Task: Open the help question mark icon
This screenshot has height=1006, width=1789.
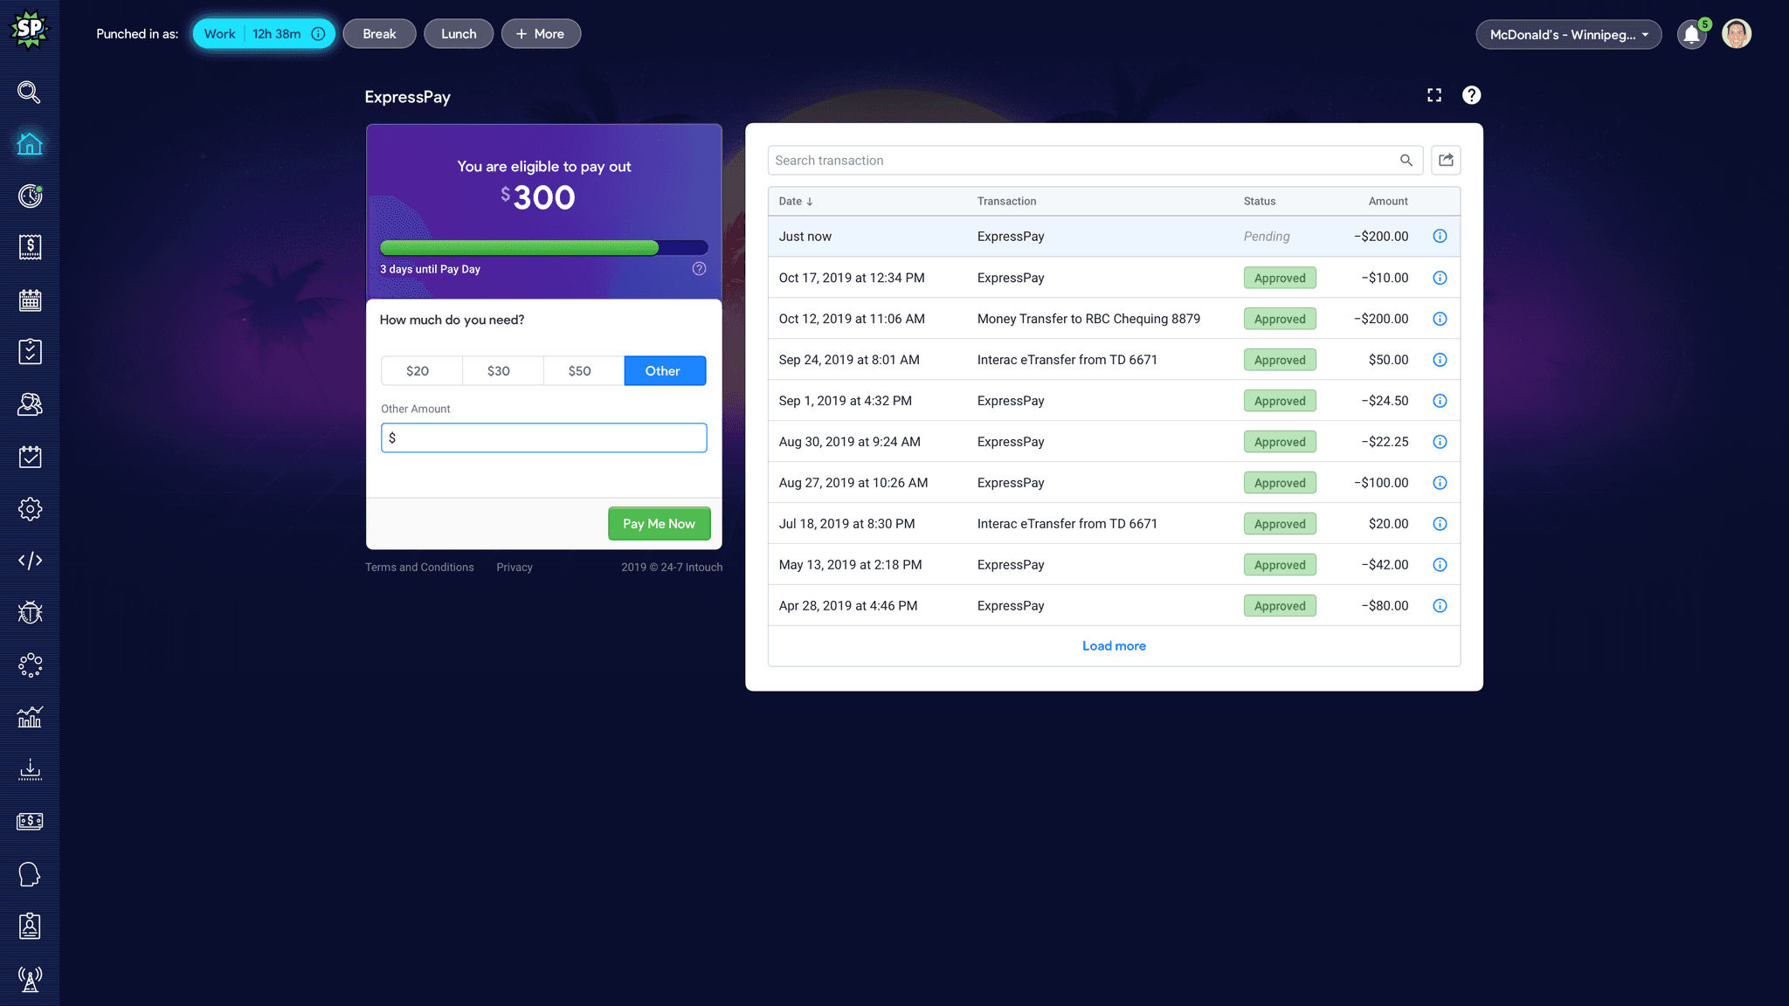Action: (x=1471, y=95)
